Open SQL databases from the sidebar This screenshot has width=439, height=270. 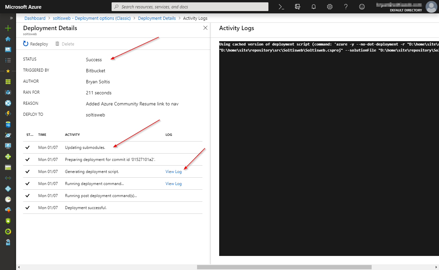(x=8, y=124)
